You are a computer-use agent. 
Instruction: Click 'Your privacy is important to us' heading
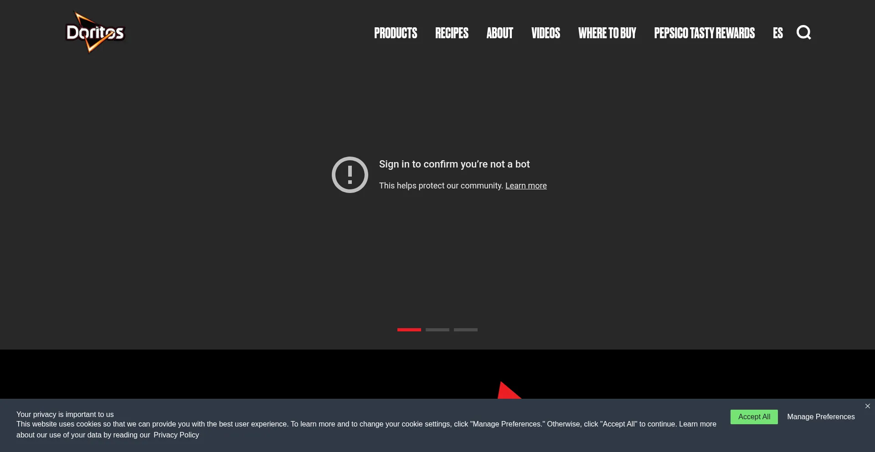(65, 415)
